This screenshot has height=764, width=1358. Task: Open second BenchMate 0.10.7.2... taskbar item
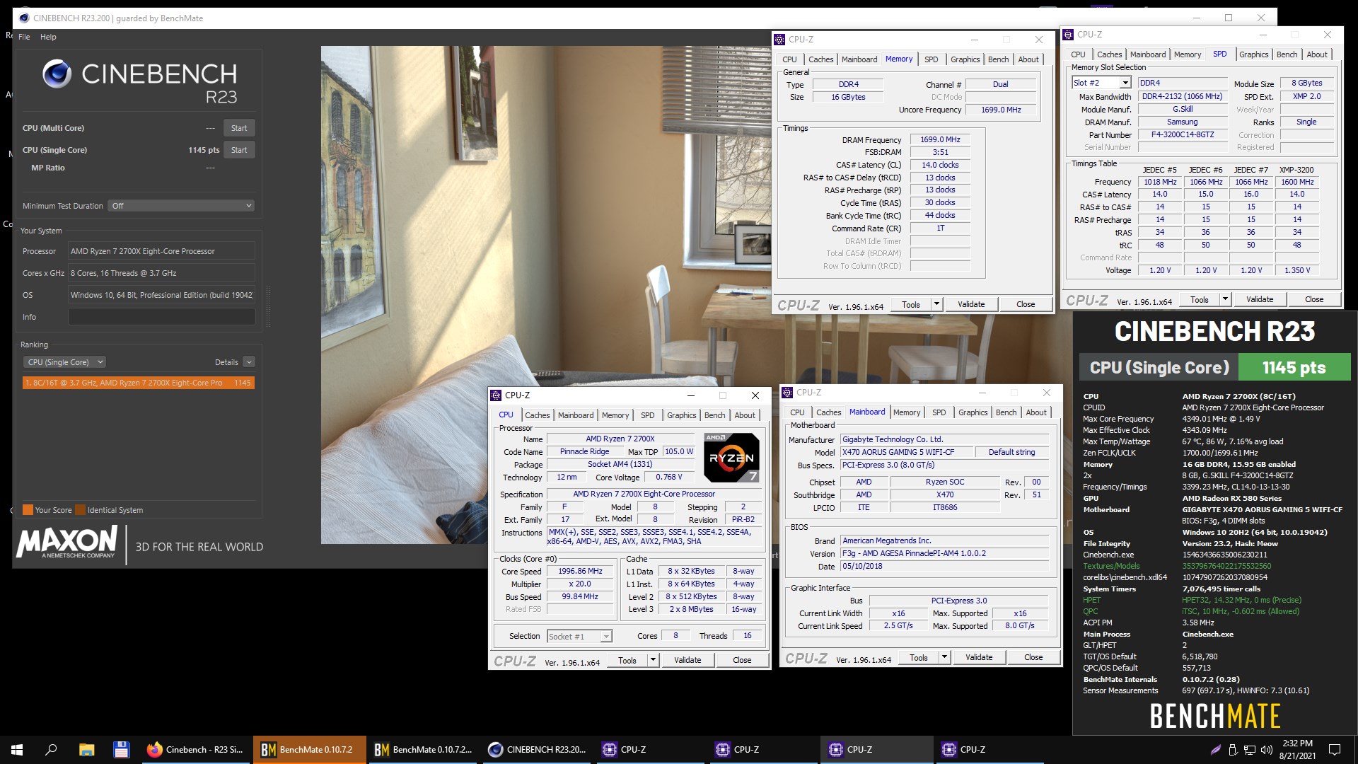pyautogui.click(x=422, y=750)
